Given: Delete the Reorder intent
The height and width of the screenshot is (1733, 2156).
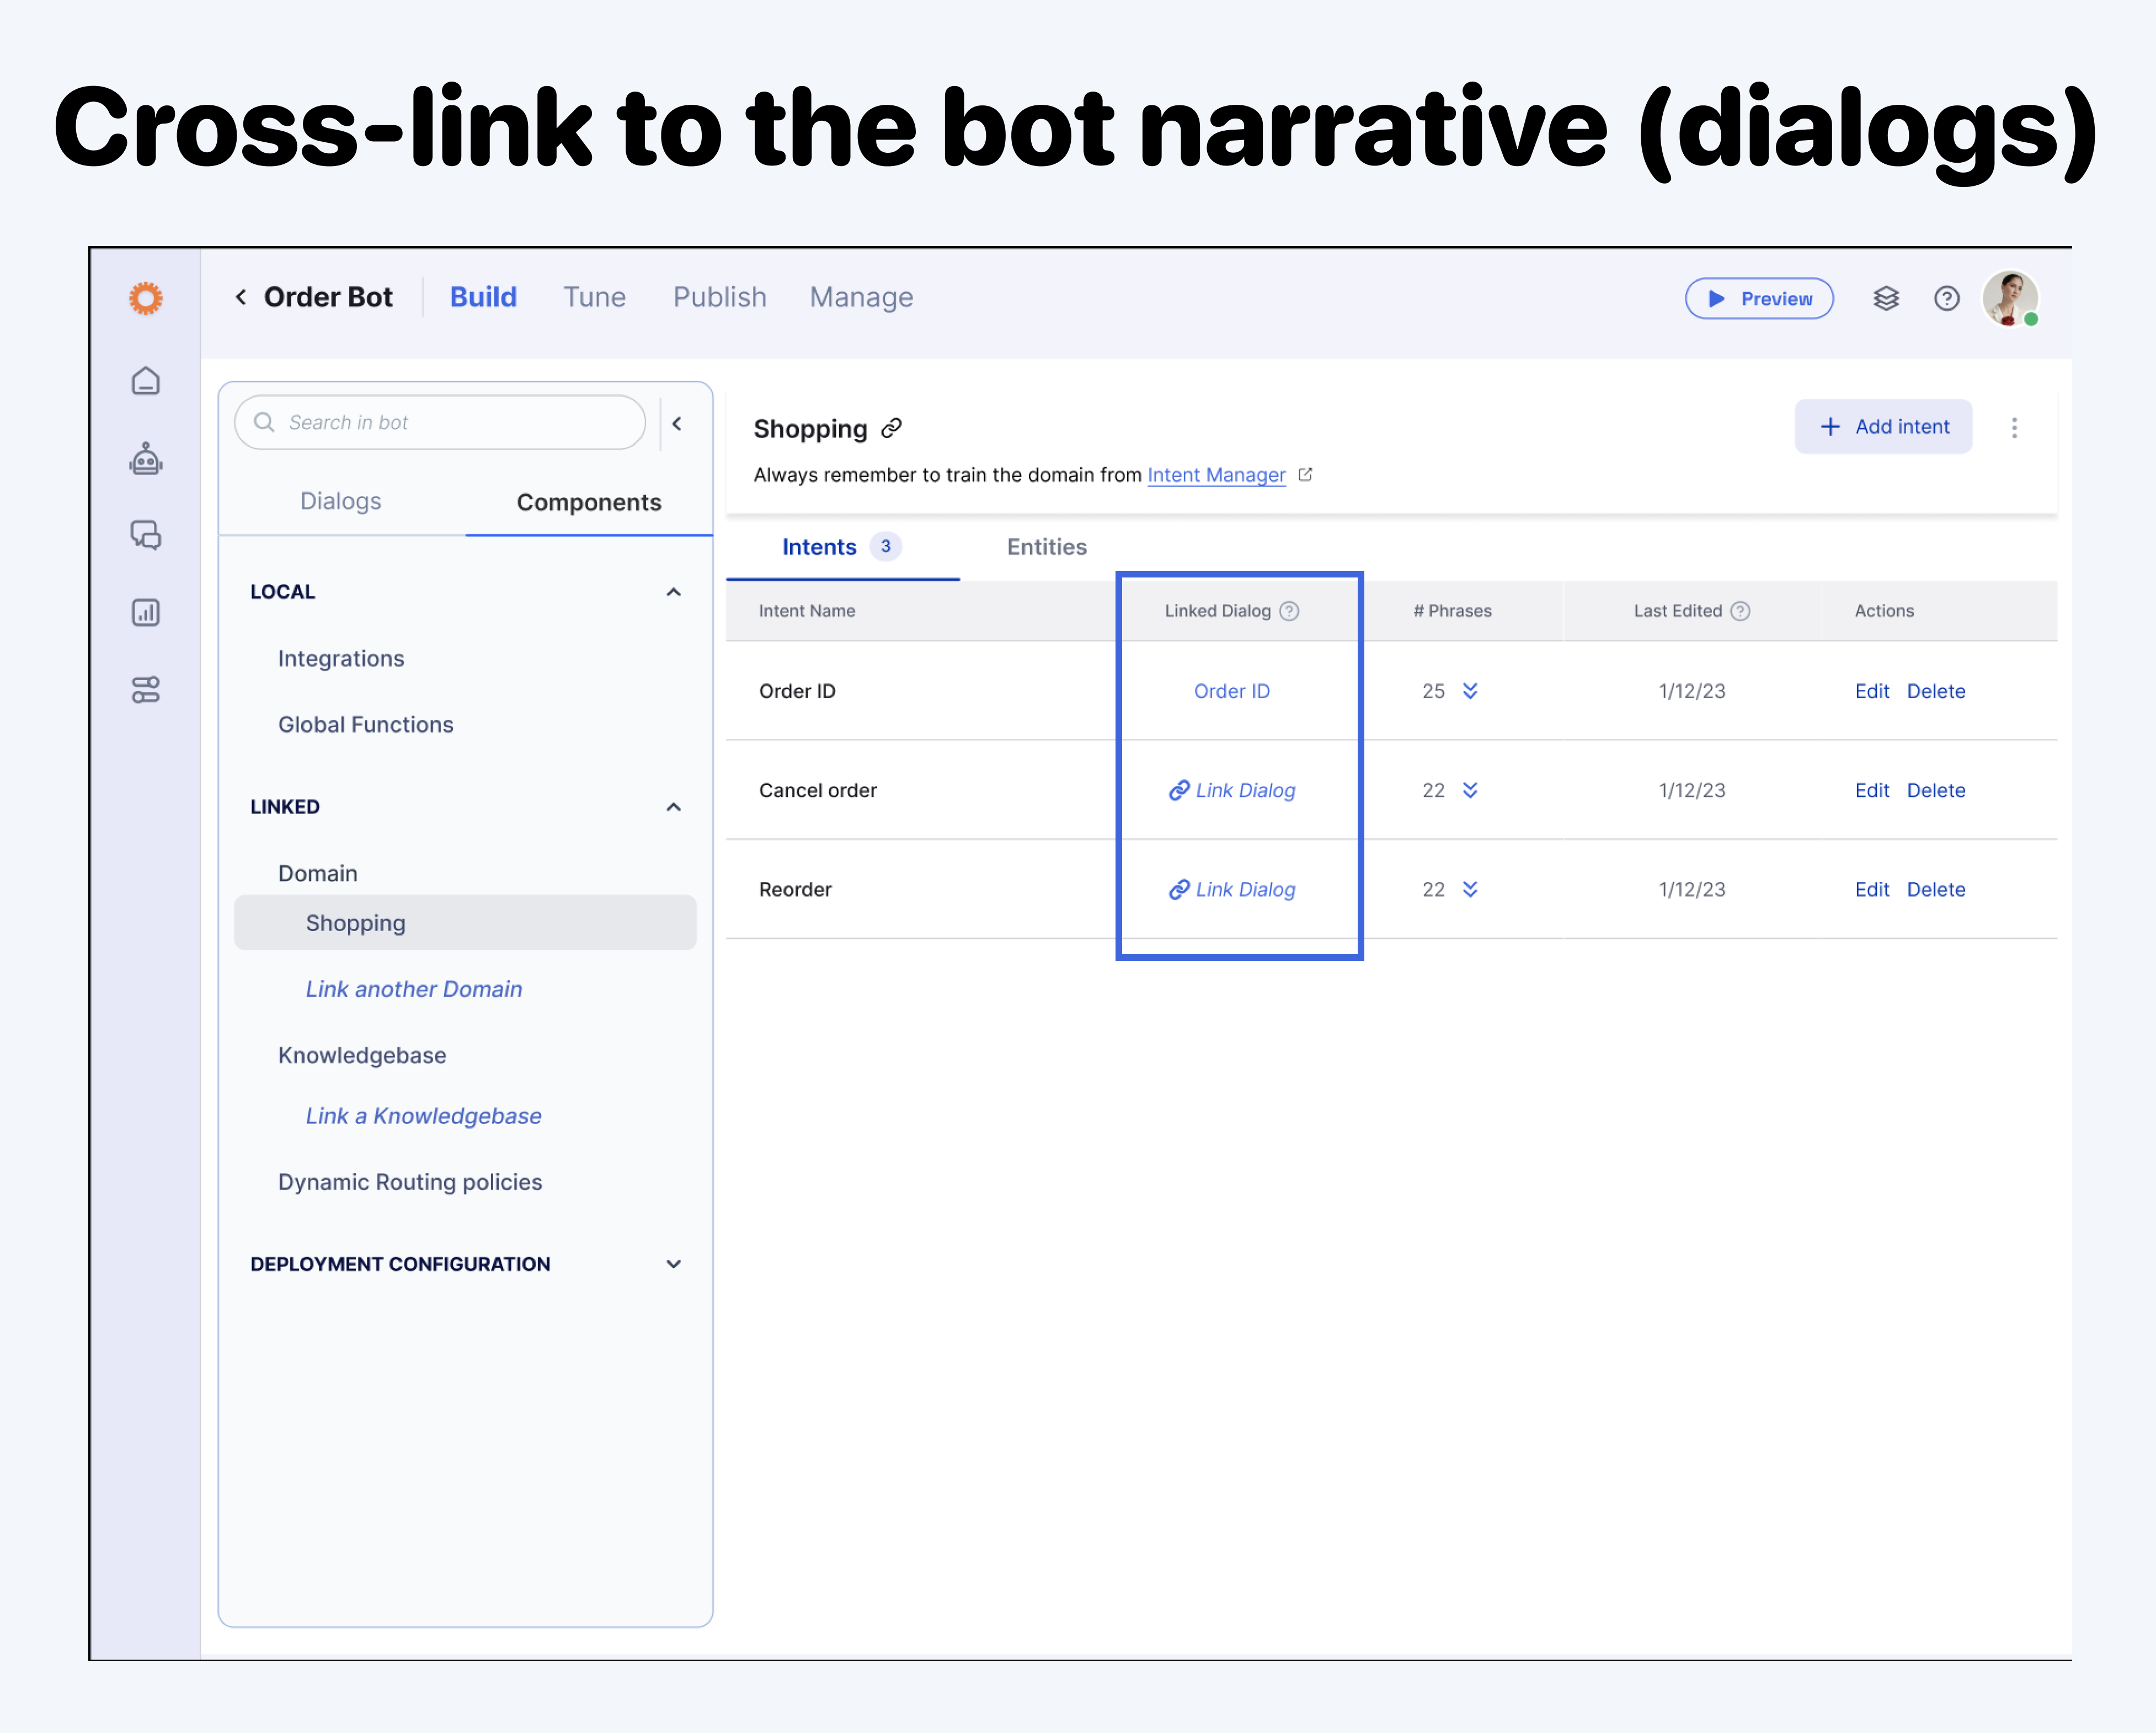Looking at the screenshot, I should [1936, 889].
